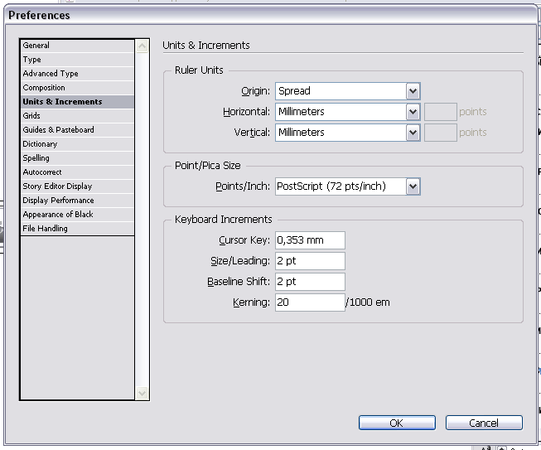Select the Dictionary category
Screen dimensions: 541x450
coord(77,144)
